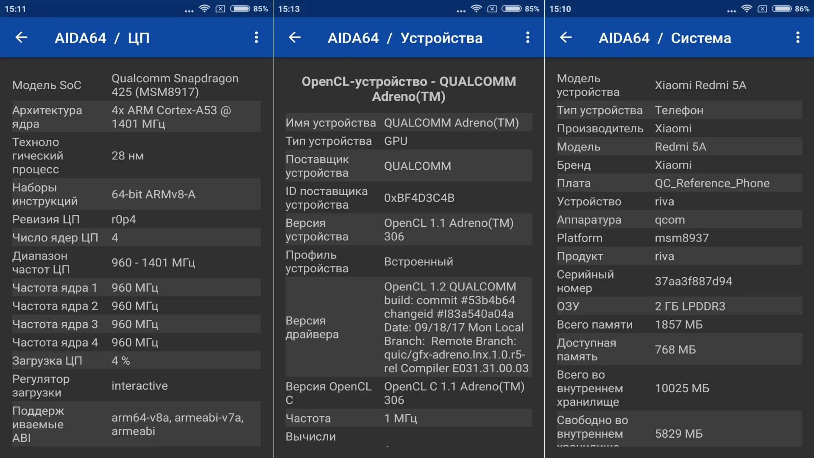The height and width of the screenshot is (458, 814).
Task: Select the 'Redmi 5A' model value
Action: click(x=680, y=147)
